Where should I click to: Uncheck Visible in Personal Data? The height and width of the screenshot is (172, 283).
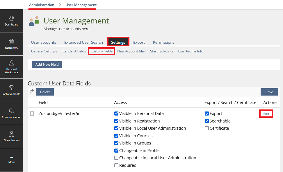pos(116,114)
